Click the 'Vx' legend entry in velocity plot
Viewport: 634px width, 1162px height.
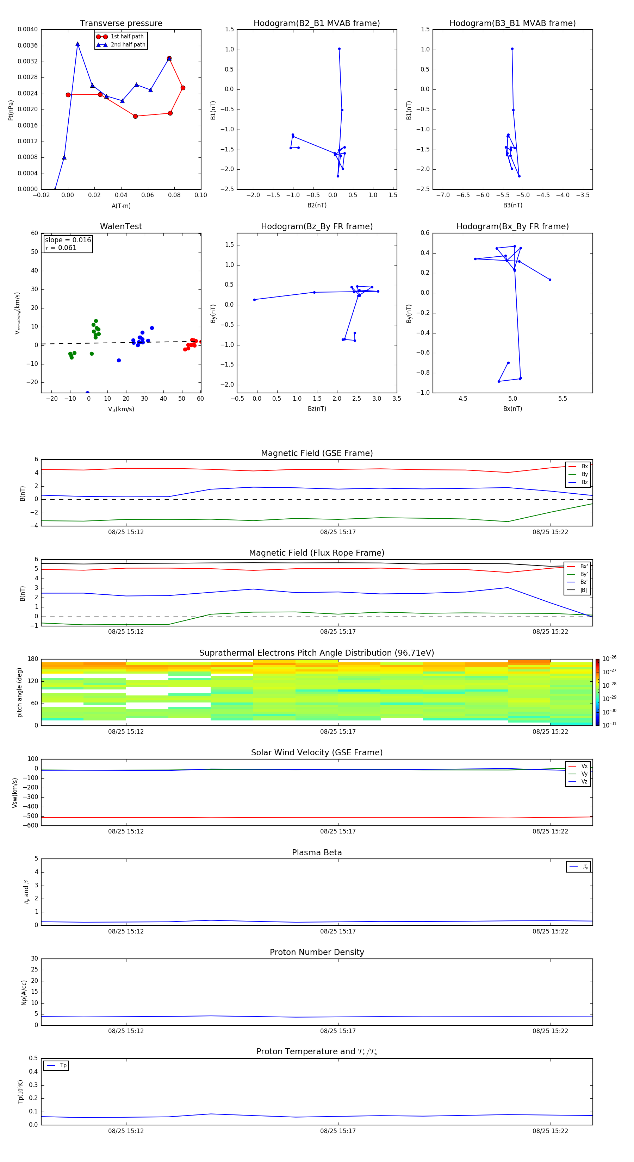coord(578,766)
